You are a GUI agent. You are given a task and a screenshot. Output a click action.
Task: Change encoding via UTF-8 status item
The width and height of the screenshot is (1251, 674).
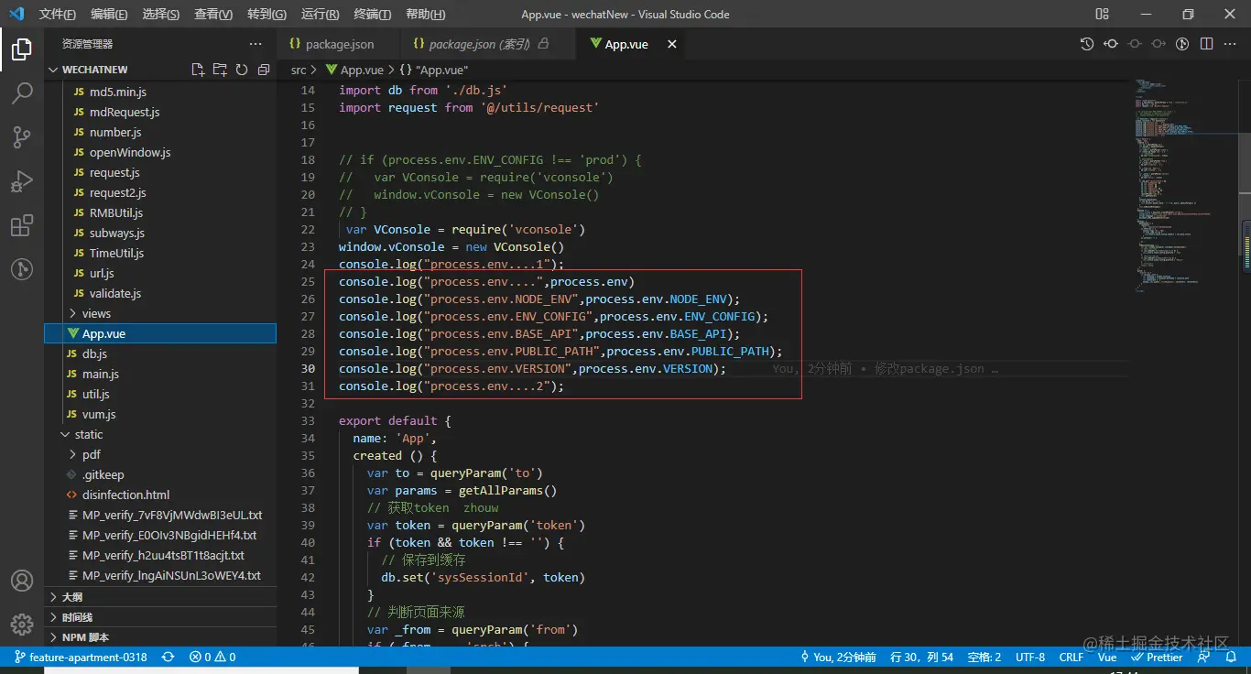click(x=1030, y=657)
